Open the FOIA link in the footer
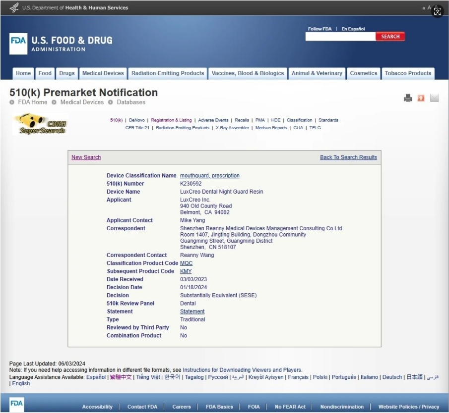Image resolution: width=449 pixels, height=413 pixels. [254, 407]
